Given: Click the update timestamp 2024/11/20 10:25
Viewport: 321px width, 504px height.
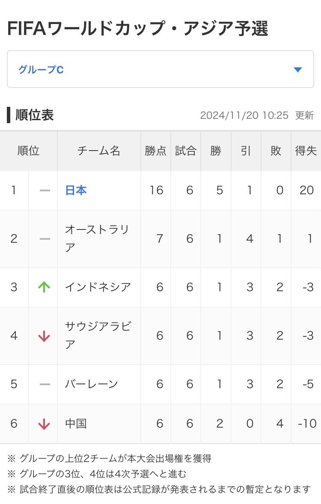Looking at the screenshot, I should point(244,115).
